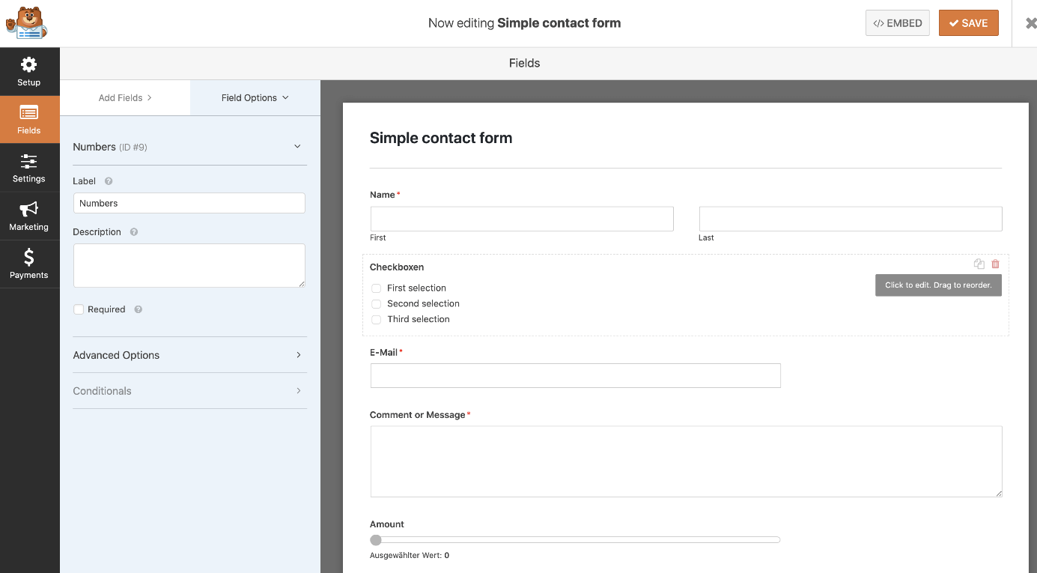
Task: Click the help icon next to Label
Action: point(109,181)
